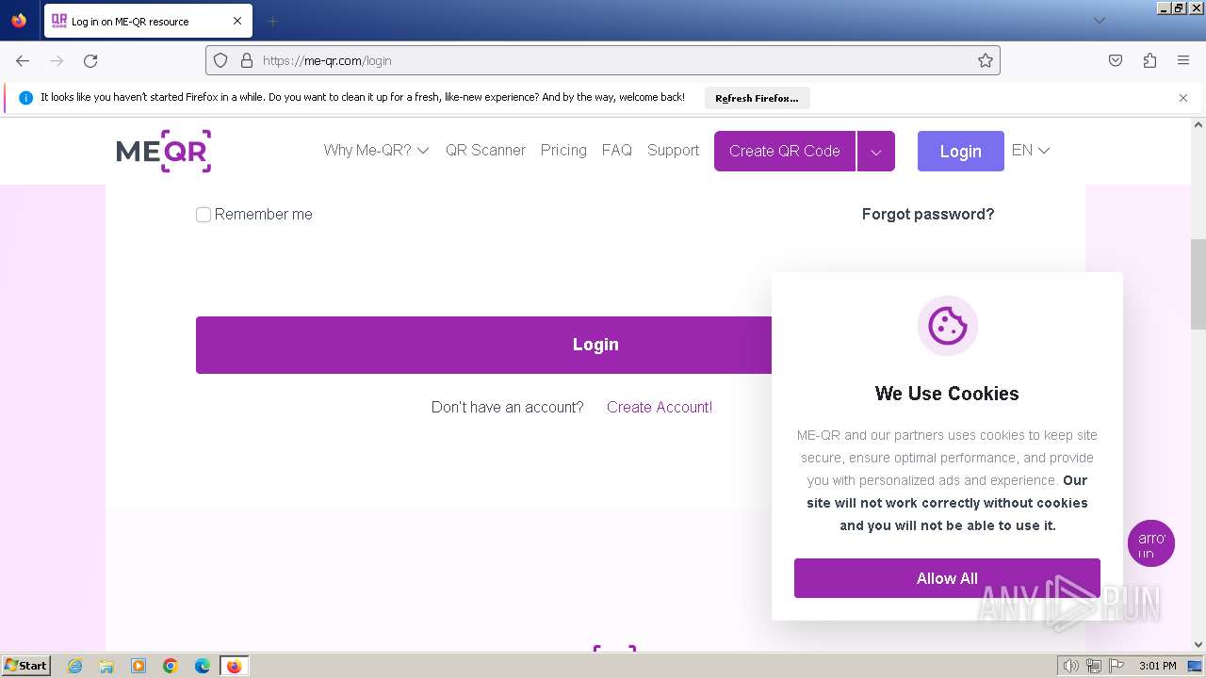Check the Remember me checkbox
Viewport: 1206px width, 678px height.
pyautogui.click(x=204, y=215)
